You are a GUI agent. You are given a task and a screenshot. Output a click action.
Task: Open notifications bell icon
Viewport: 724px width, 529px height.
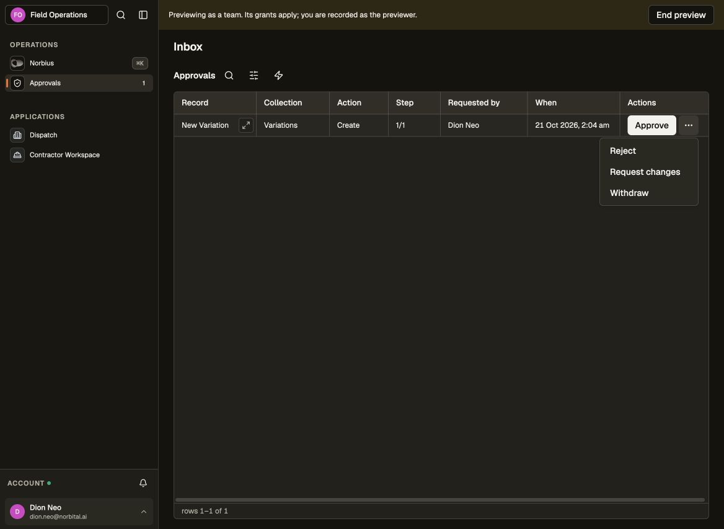pos(143,483)
